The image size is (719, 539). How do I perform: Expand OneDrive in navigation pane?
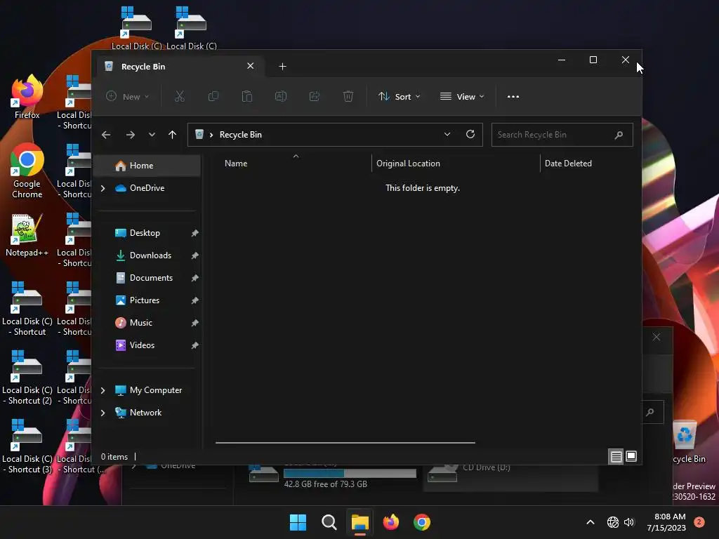click(103, 188)
